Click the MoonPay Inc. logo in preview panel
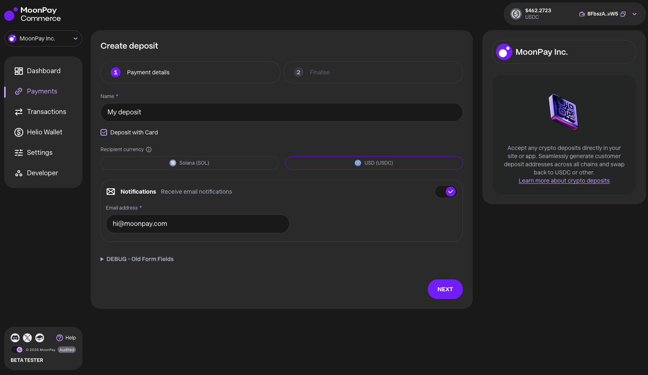Screen dimensions: 648x375 tap(504, 52)
